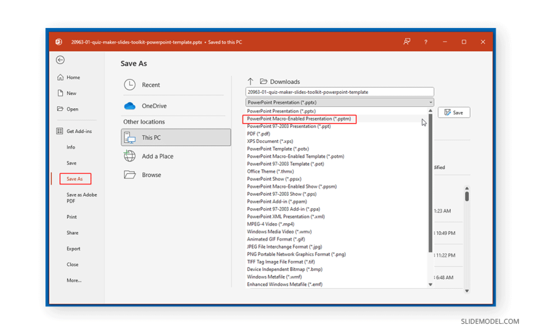Screen dimensions: 541x335
Task: Click the PowerPoint AutoSave logo icon
Action: 59,42
